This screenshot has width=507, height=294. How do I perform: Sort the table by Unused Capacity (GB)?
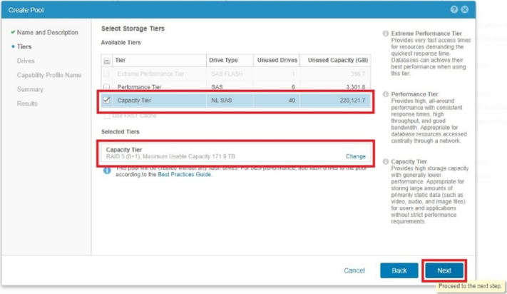coord(336,61)
